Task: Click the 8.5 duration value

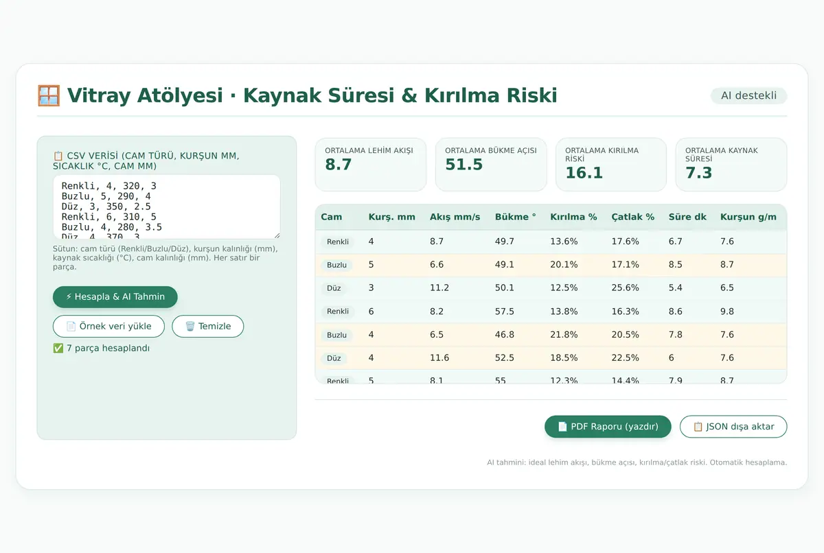Action: 676,265
